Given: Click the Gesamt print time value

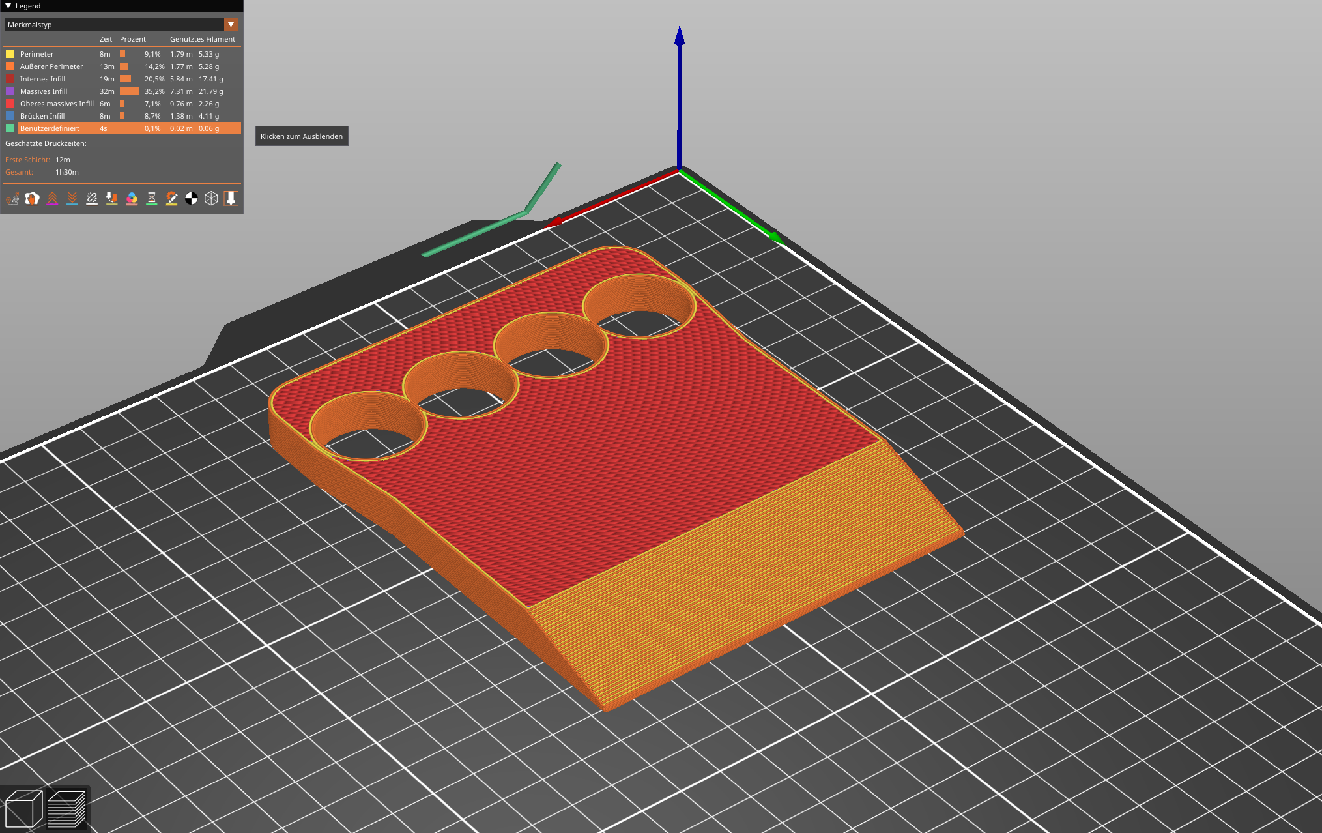Looking at the screenshot, I should click(x=67, y=172).
